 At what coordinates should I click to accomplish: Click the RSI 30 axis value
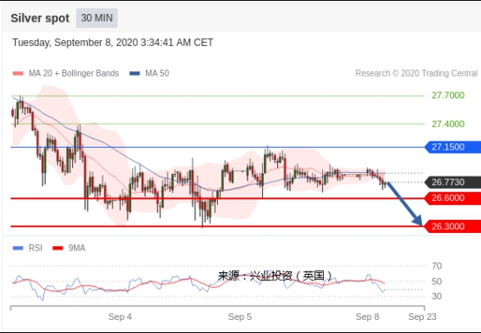[437, 296]
